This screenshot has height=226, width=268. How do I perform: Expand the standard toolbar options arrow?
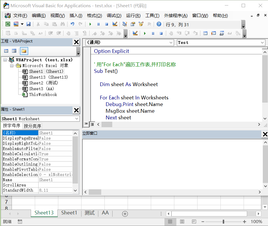click(244, 24)
